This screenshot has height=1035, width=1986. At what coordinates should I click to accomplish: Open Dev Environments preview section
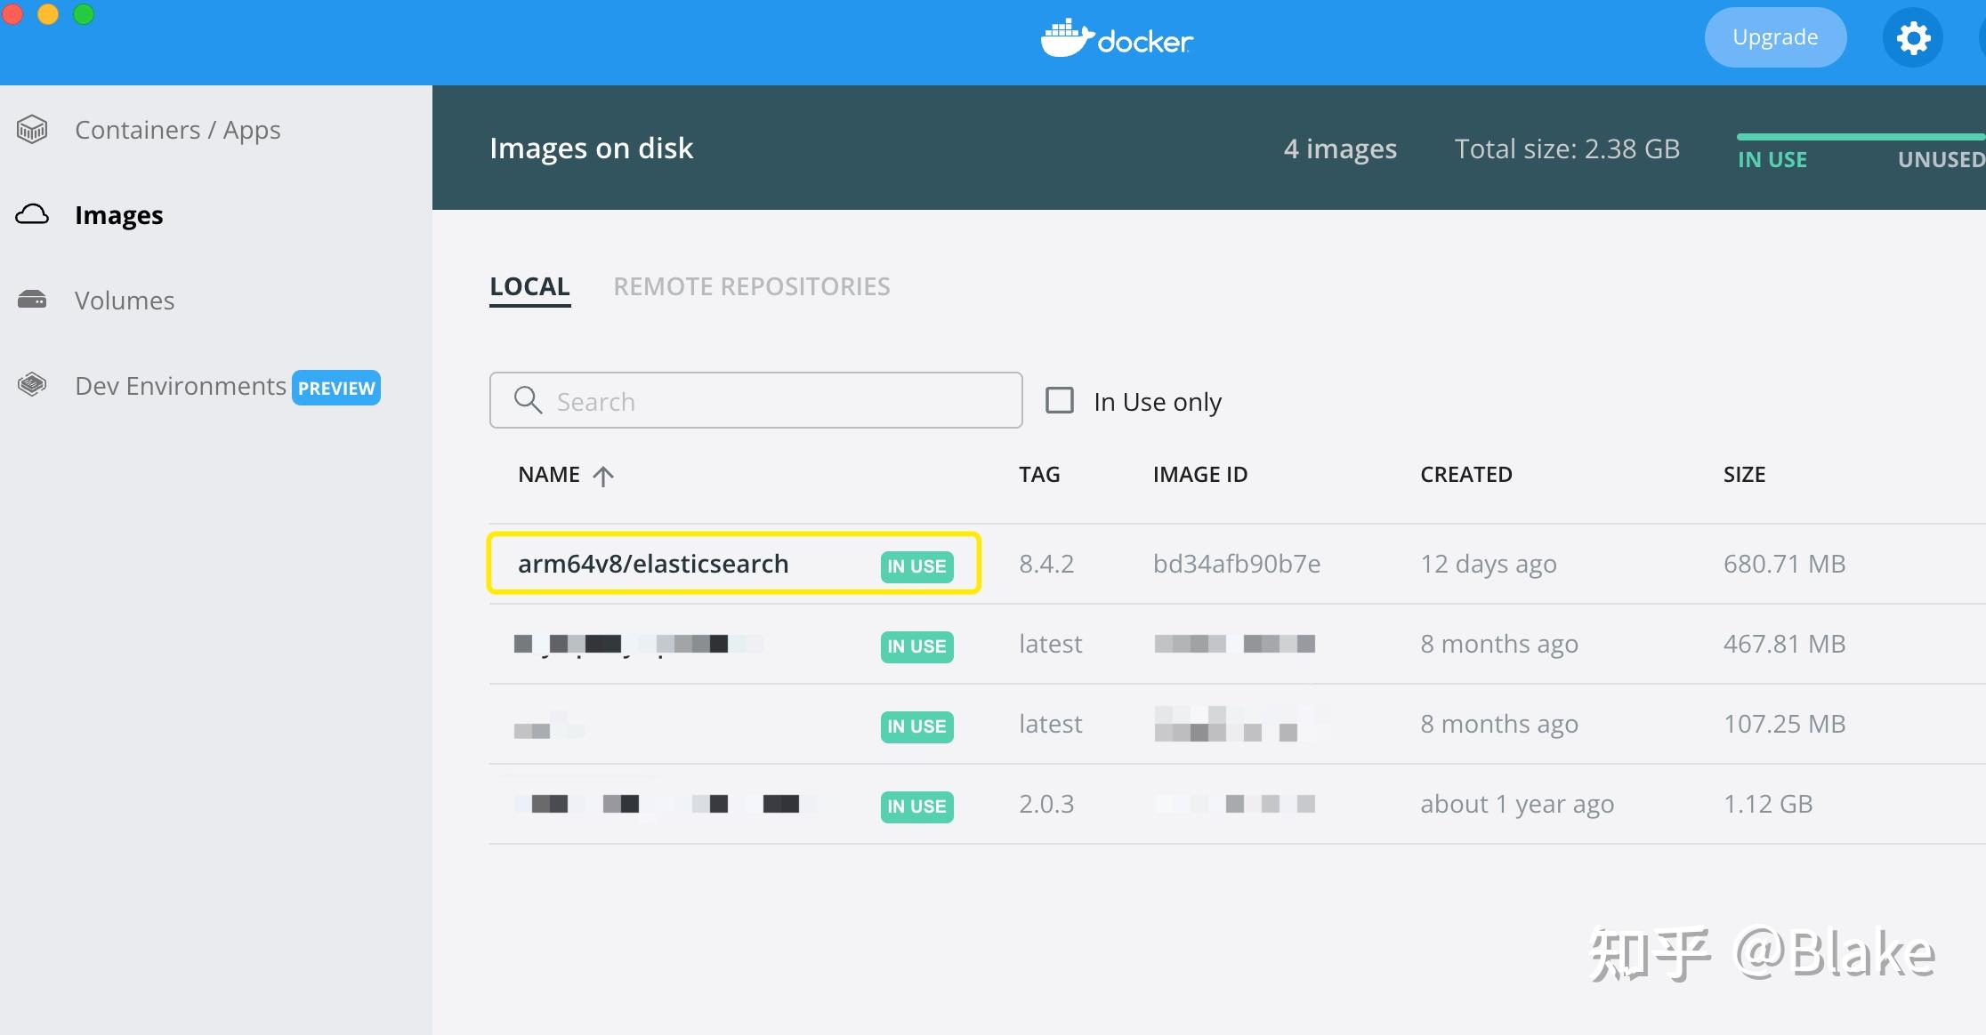pyautogui.click(x=181, y=385)
